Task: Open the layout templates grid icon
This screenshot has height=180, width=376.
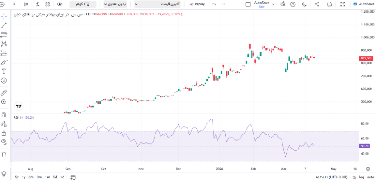Action: pyautogui.click(x=48, y=4)
